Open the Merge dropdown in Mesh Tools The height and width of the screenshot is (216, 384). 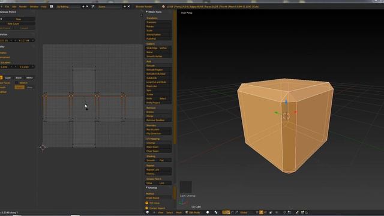coord(158,116)
